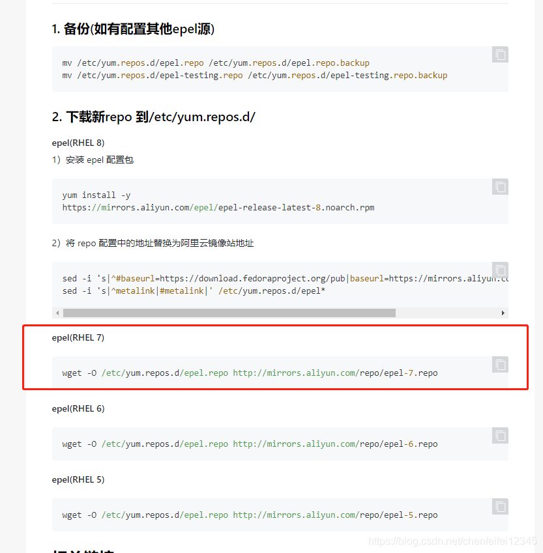
Task: Click the heading "1. 备份(如有配置其他epel源)"
Action: pos(133,29)
